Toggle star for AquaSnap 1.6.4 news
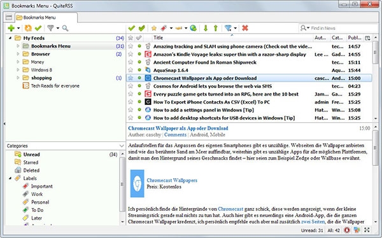The height and width of the screenshot is (238, 382). click(131, 70)
